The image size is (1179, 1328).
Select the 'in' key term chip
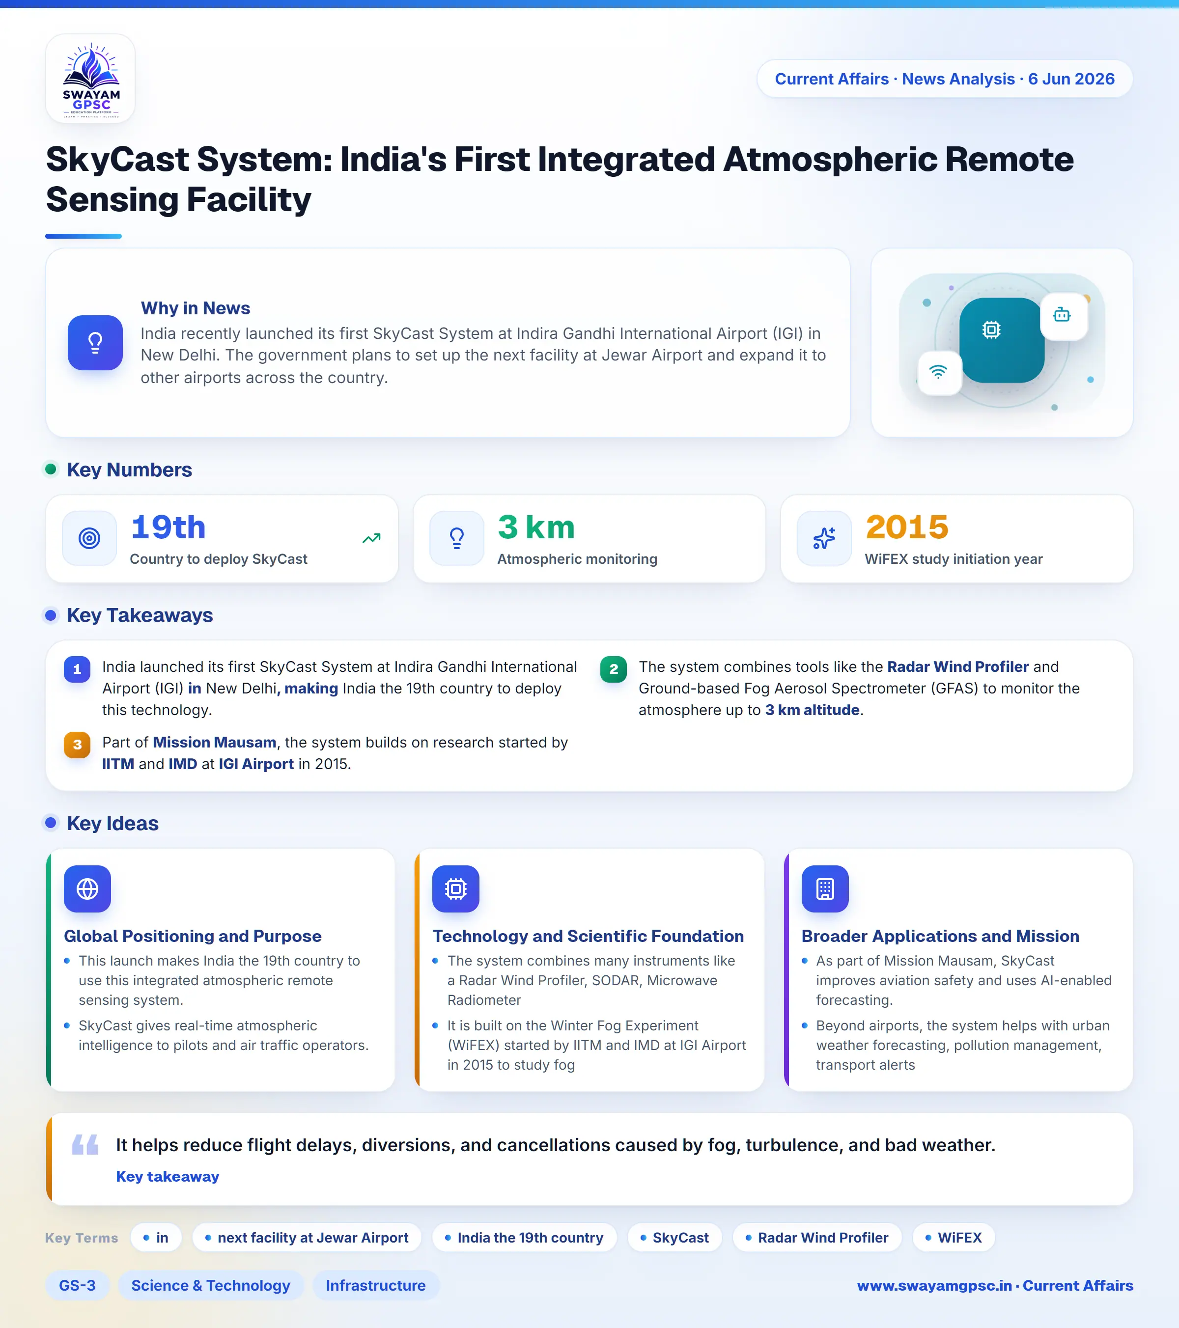coord(156,1238)
